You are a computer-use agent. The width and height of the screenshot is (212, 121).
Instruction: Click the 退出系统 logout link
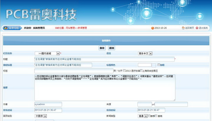tap(203, 28)
